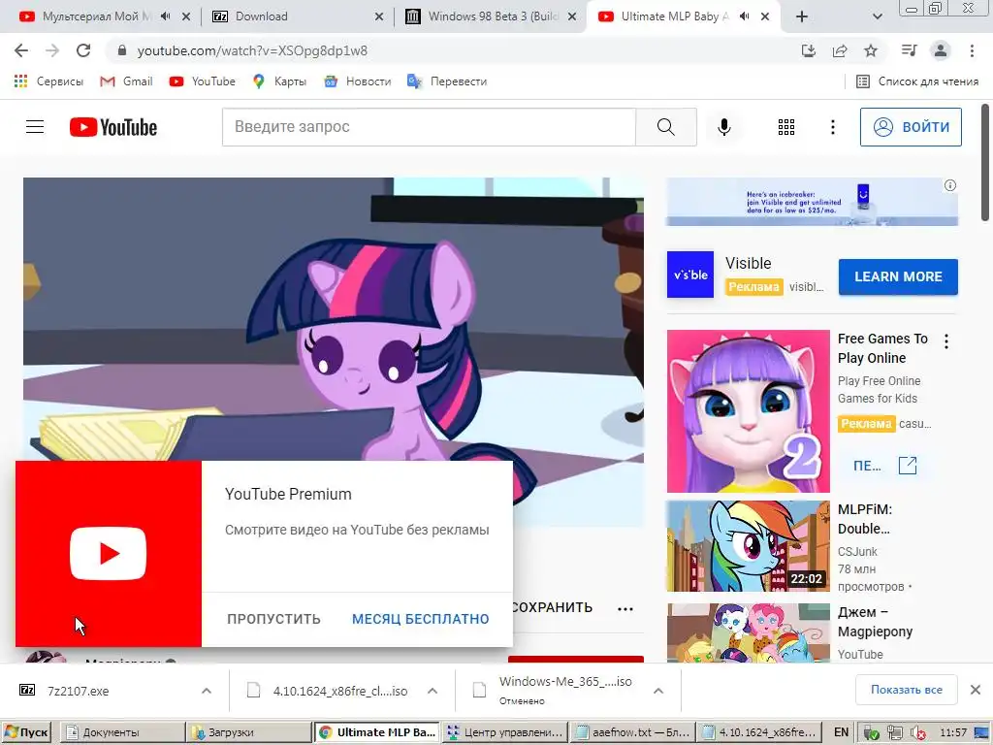Viewport: 993px width, 745px height.
Task: Open Перевести bookmark
Action: click(x=447, y=81)
